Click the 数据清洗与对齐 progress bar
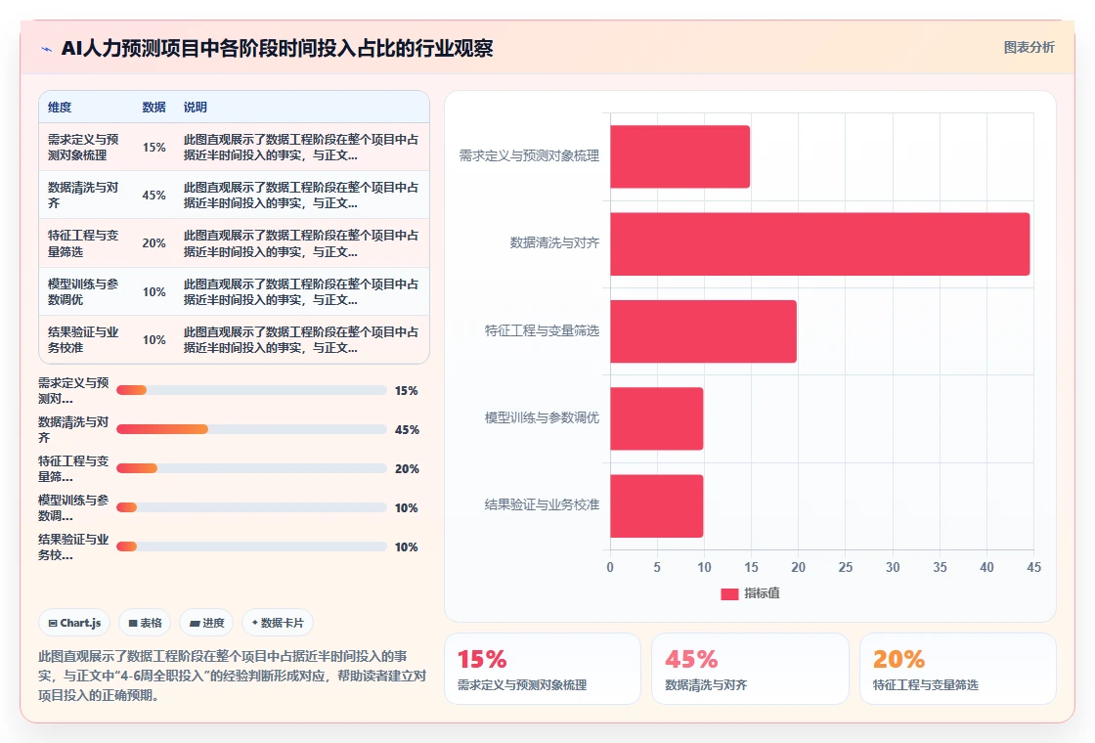 pos(251,429)
